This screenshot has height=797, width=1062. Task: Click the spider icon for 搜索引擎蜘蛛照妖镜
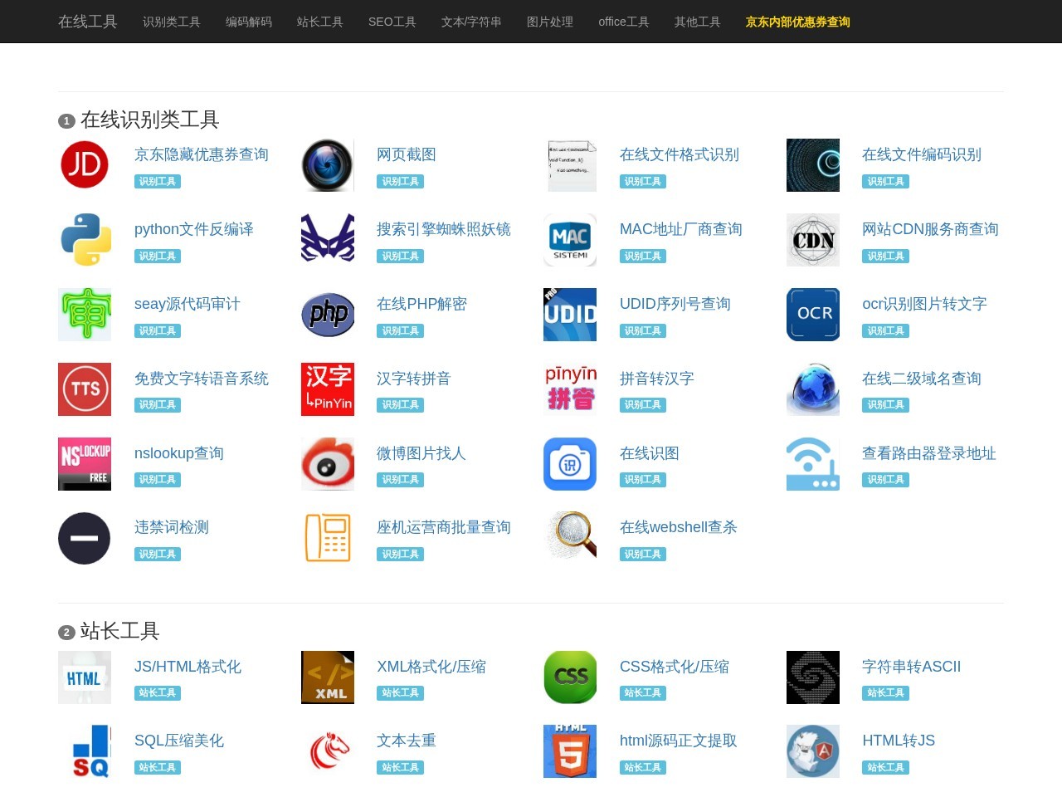point(327,239)
